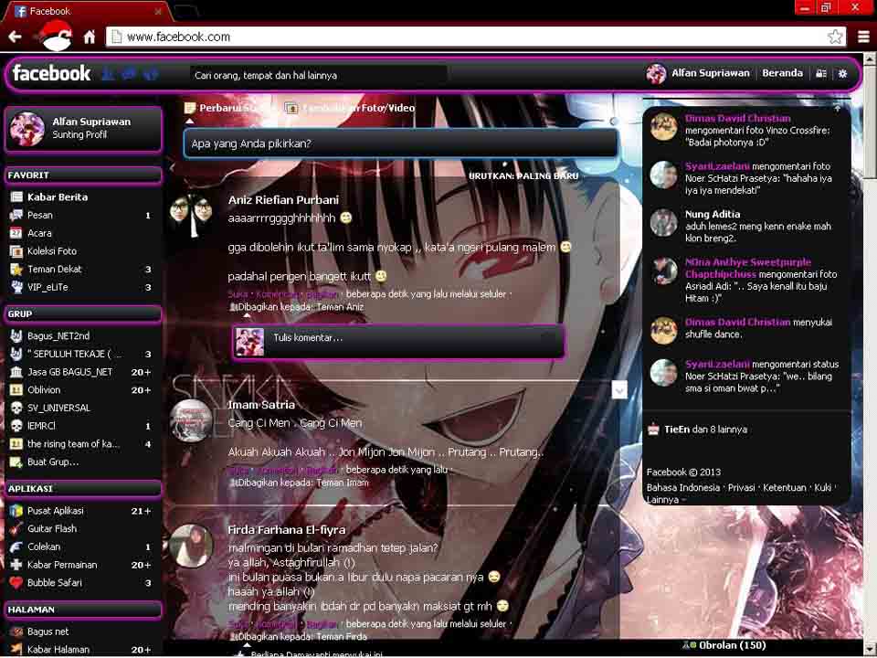This screenshot has height=658, width=877.
Task: Click the Facebook browser tab
Action: (x=86, y=11)
